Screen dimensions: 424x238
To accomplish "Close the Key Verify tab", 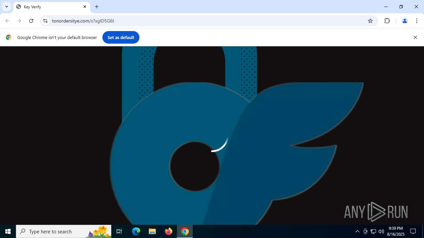I will click(85, 7).
